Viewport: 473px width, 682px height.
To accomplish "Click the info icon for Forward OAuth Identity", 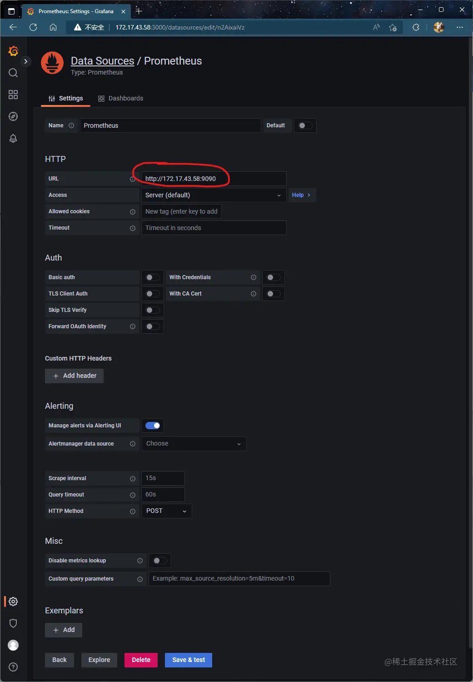I will (x=133, y=326).
